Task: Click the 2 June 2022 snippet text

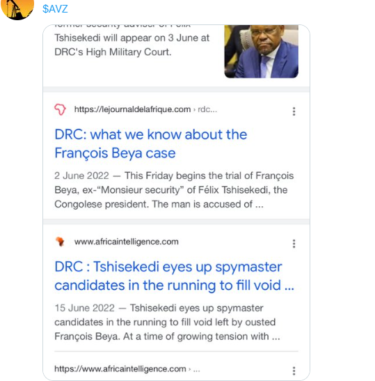Action: (174, 190)
